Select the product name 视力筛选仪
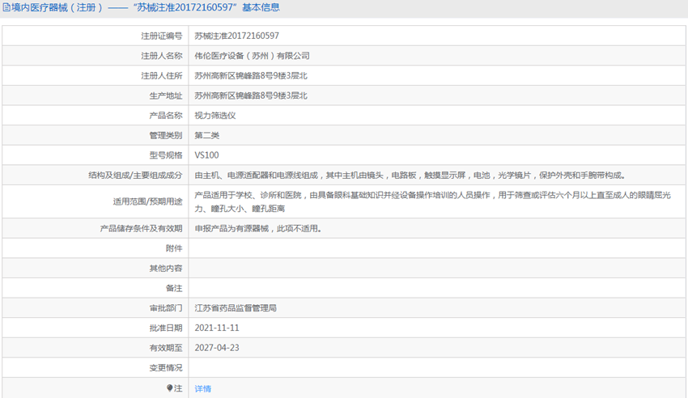The height and width of the screenshot is (398, 688). (214, 116)
